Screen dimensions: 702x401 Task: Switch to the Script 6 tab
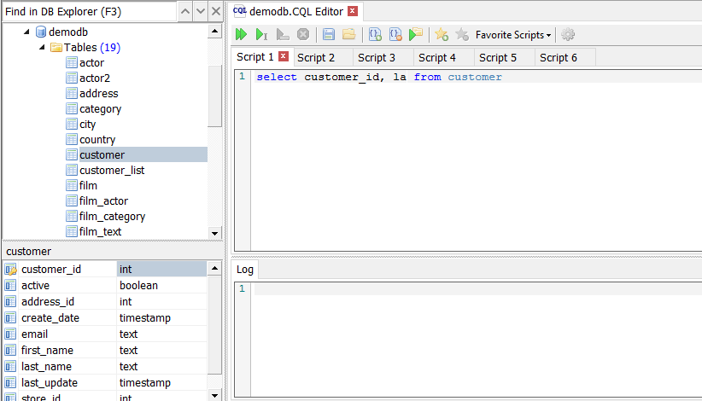click(558, 58)
